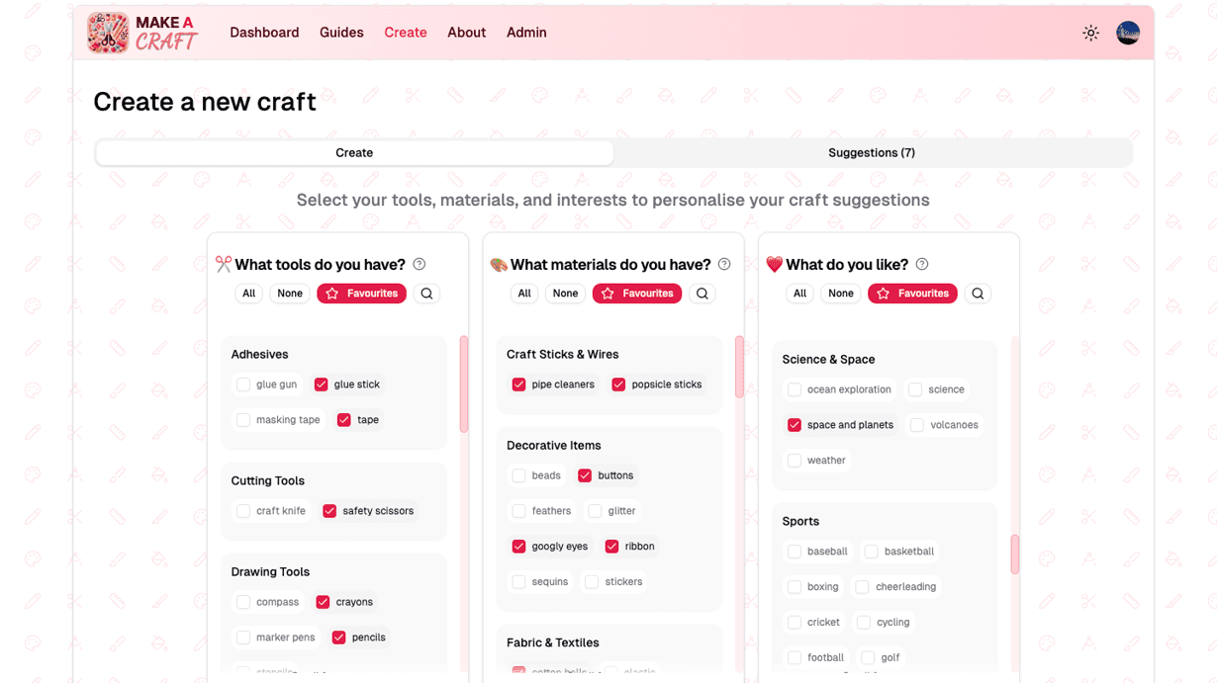This screenshot has height=683, width=1217.
Task: Toggle the Favourites filter in the tools panel
Action: point(361,294)
